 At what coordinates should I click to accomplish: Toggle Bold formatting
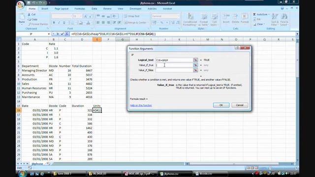pos(54,23)
